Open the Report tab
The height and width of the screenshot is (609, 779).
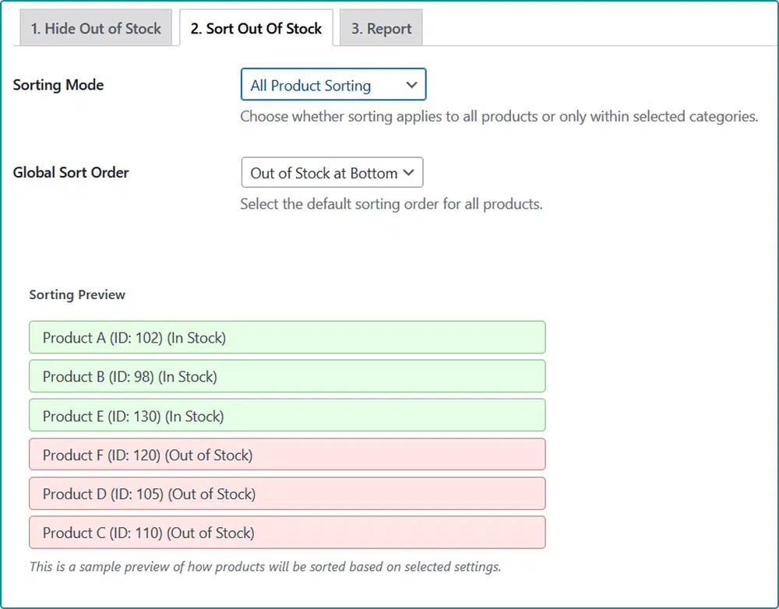[381, 29]
